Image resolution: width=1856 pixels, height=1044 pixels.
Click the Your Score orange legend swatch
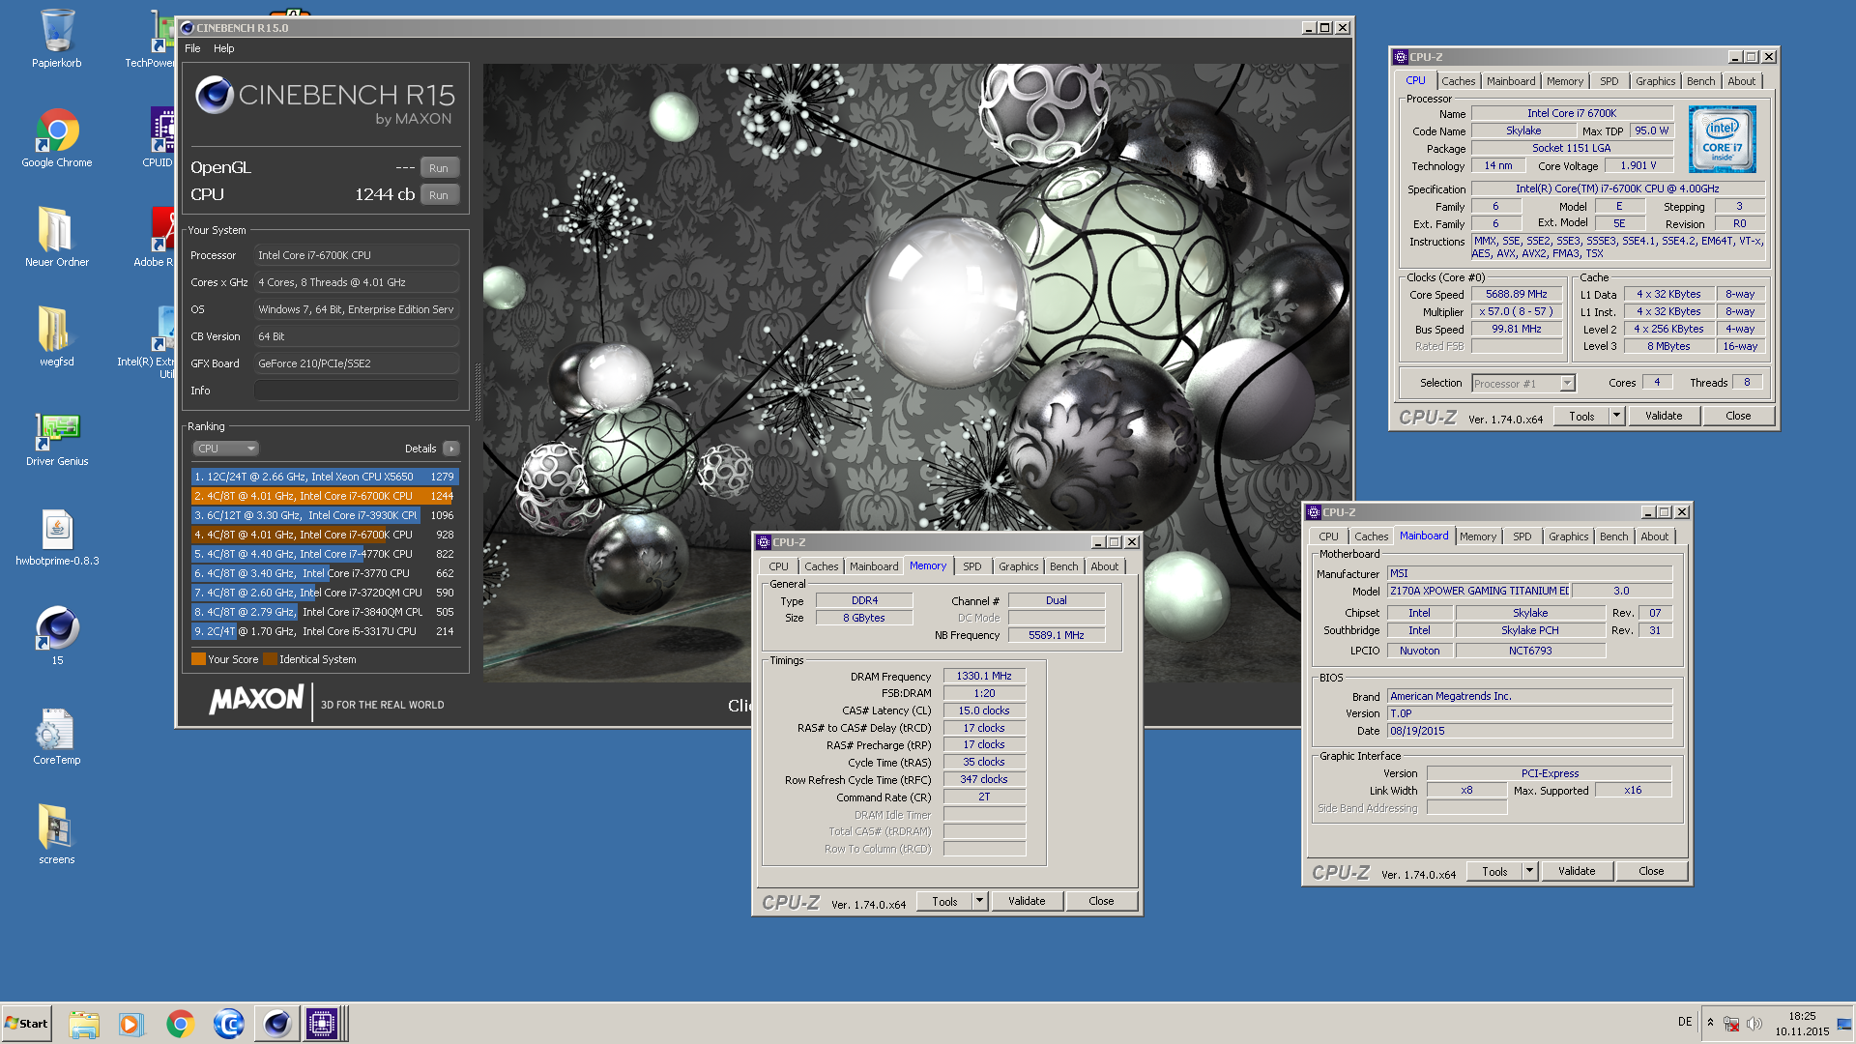coord(198,659)
